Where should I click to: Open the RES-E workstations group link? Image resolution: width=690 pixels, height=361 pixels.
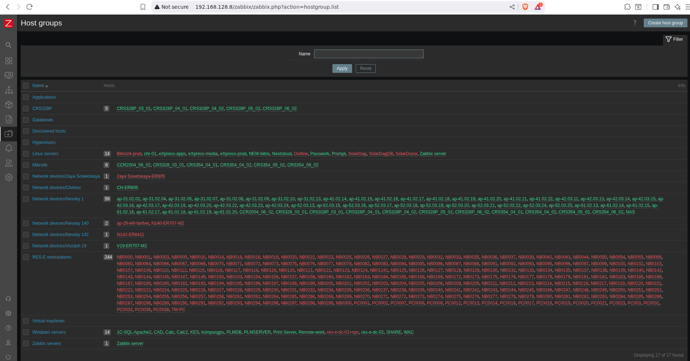coord(52,257)
